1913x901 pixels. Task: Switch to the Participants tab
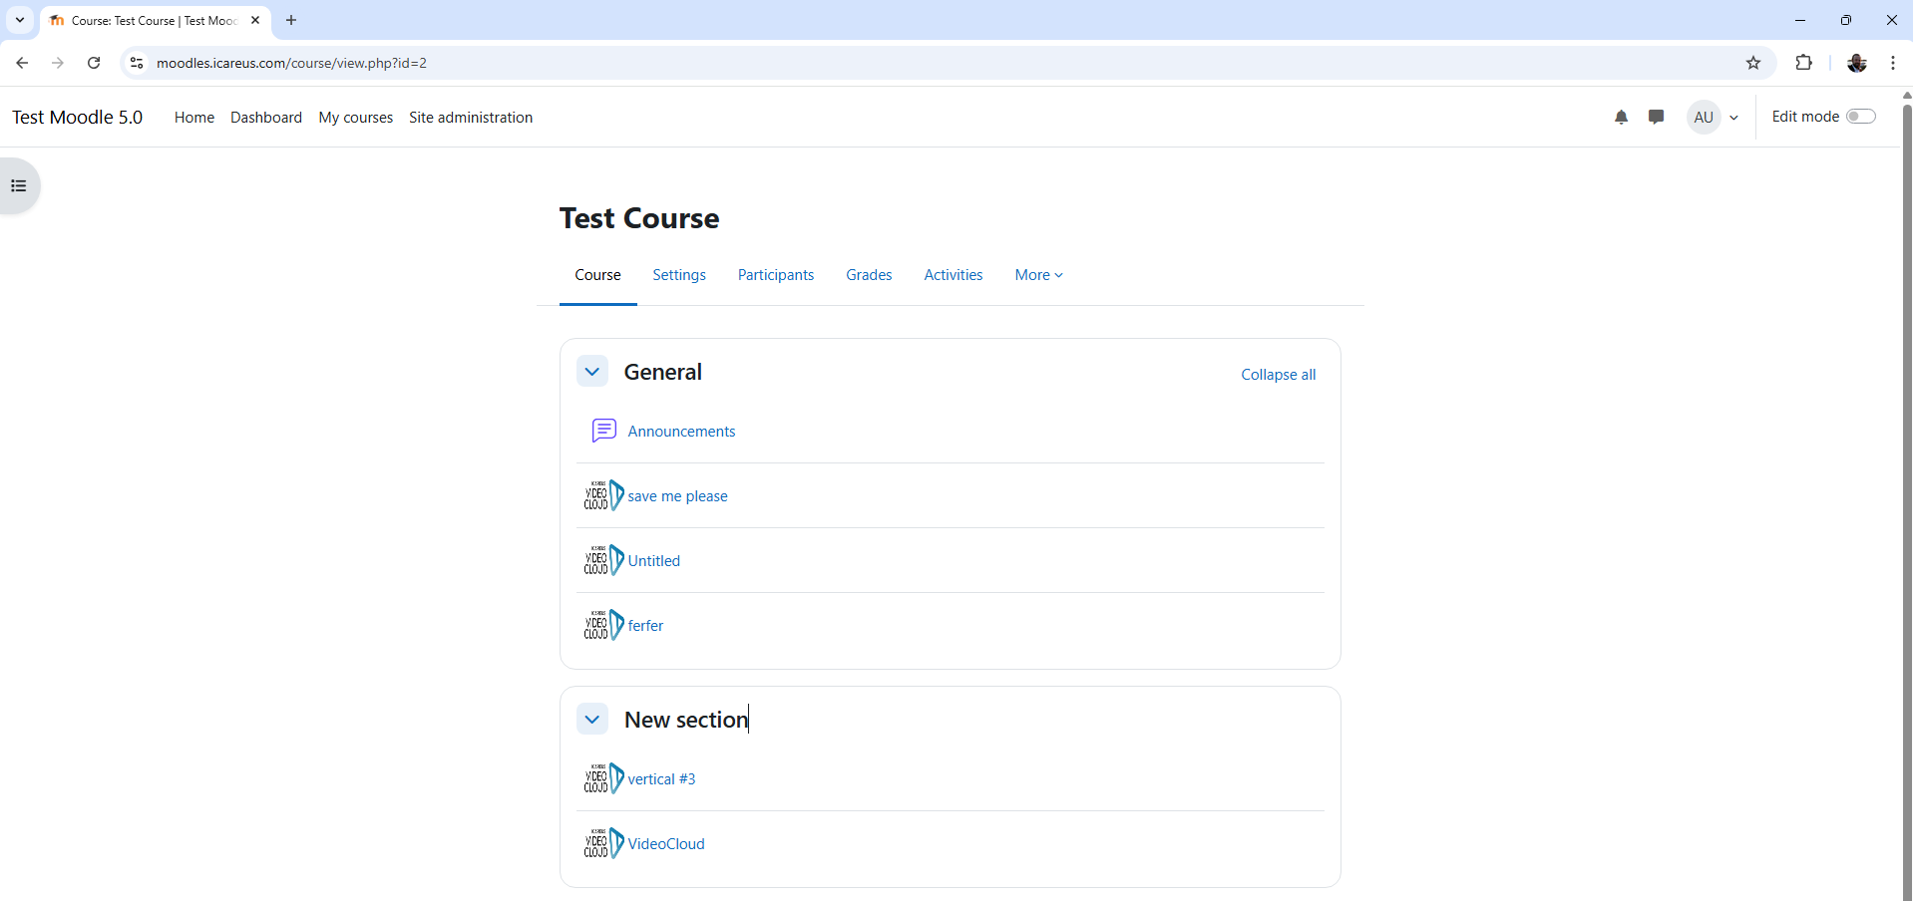[775, 275]
